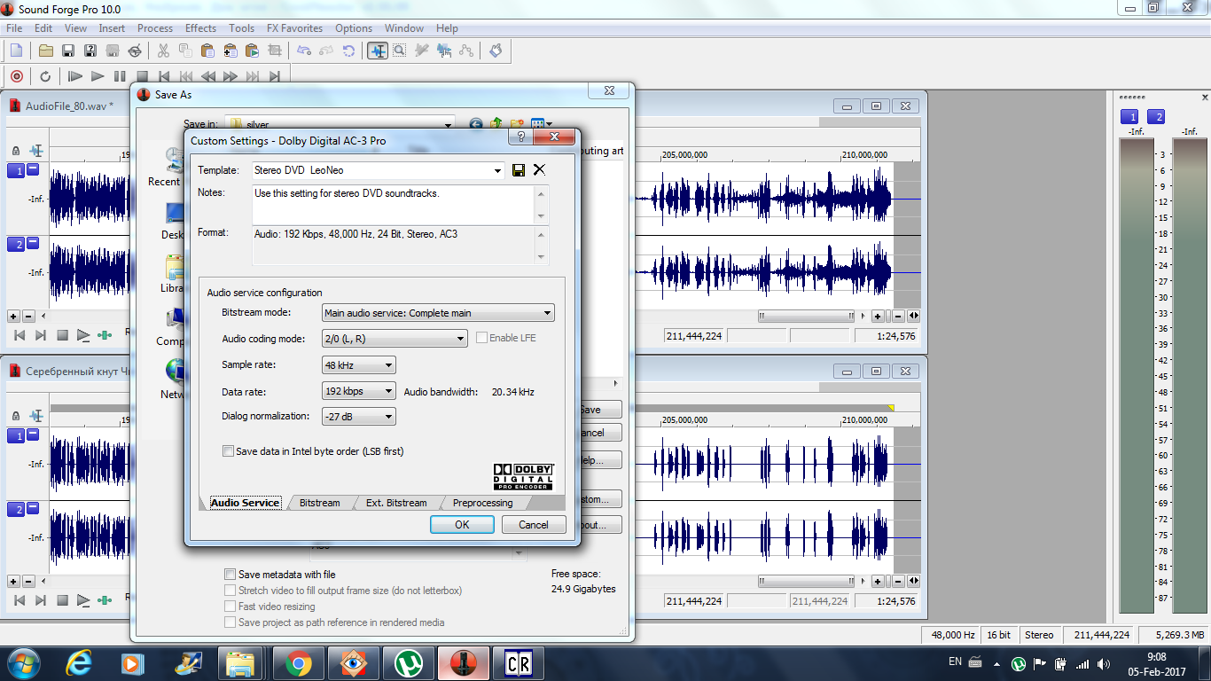The image size is (1211, 681).
Task: Open the Sample rate dropdown
Action: pos(388,365)
